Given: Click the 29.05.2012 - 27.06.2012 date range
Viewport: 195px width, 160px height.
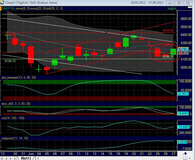Looking at the screenshot, I should coord(147,3).
